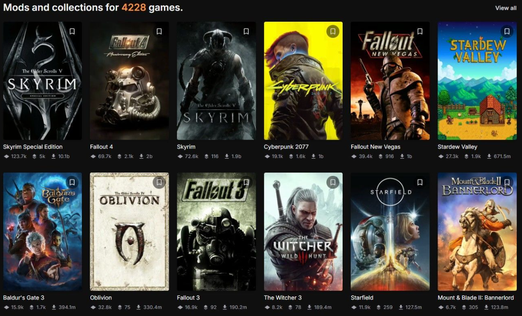Screen dimensions: 522x316
Task: Toggle bookmark on The Witcher 3 cover
Action: pos(333,182)
